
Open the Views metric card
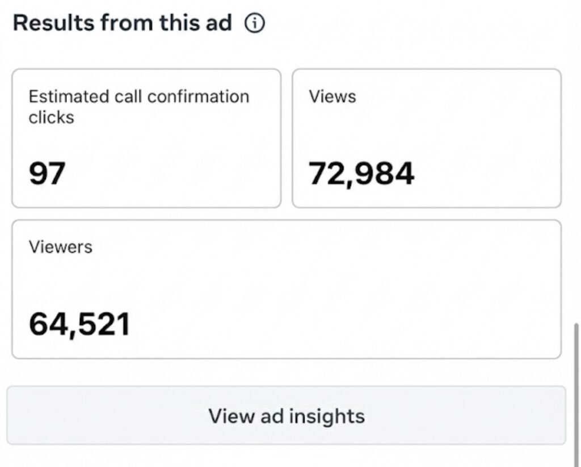tap(426, 138)
